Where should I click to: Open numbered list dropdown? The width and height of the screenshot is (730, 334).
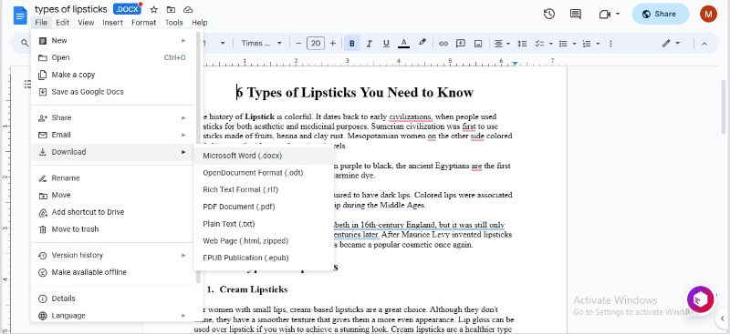590,44
